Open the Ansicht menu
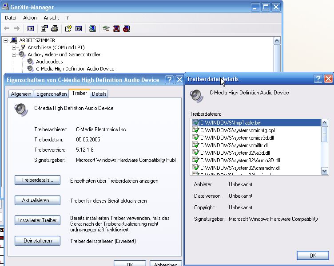The height and width of the screenshot is (266, 334). 52,18
